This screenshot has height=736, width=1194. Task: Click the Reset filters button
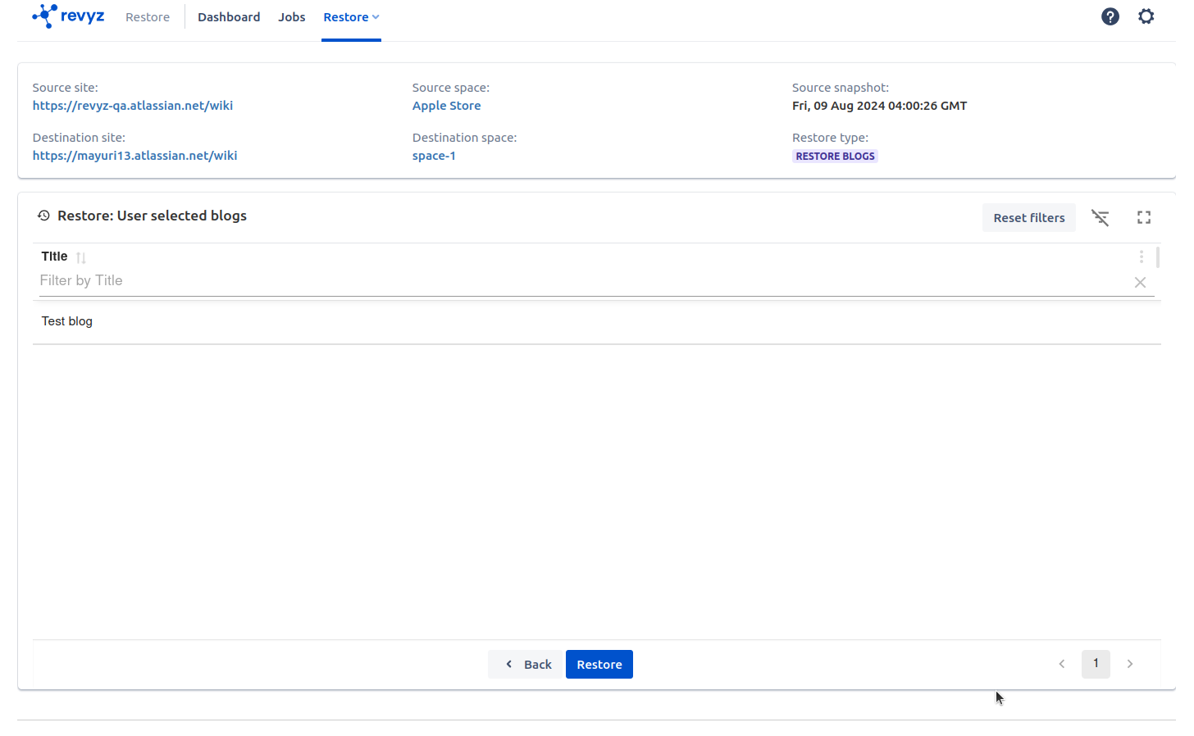(x=1028, y=218)
